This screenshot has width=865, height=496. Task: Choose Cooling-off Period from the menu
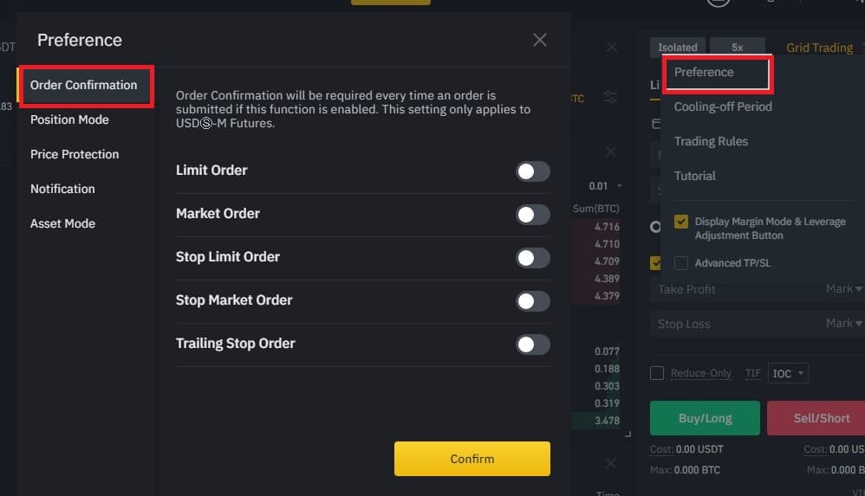click(x=723, y=106)
